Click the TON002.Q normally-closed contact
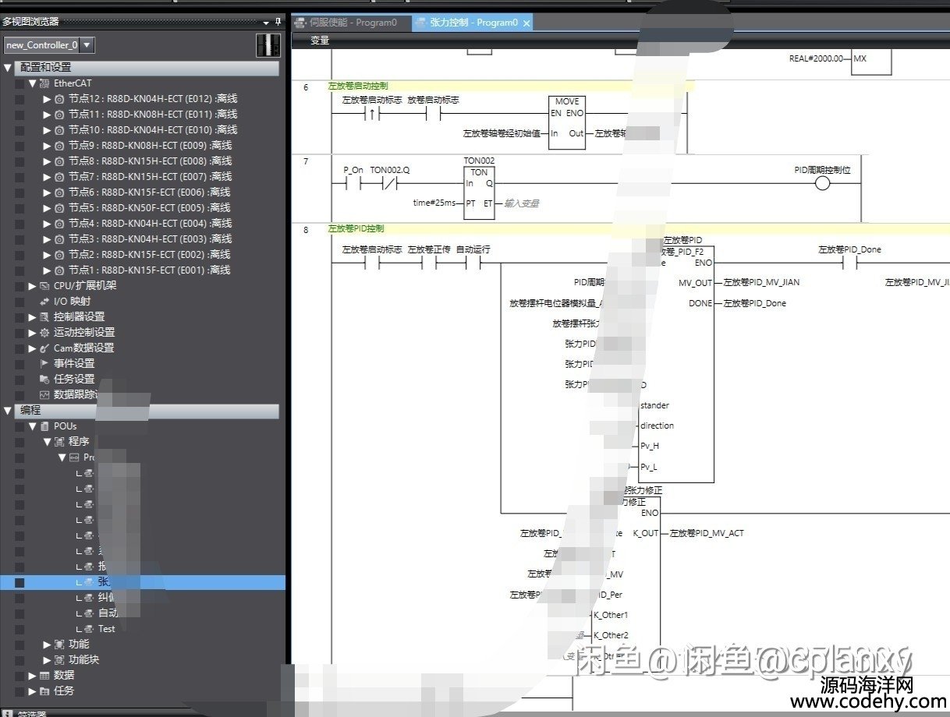The height and width of the screenshot is (717, 950). pyautogui.click(x=389, y=184)
